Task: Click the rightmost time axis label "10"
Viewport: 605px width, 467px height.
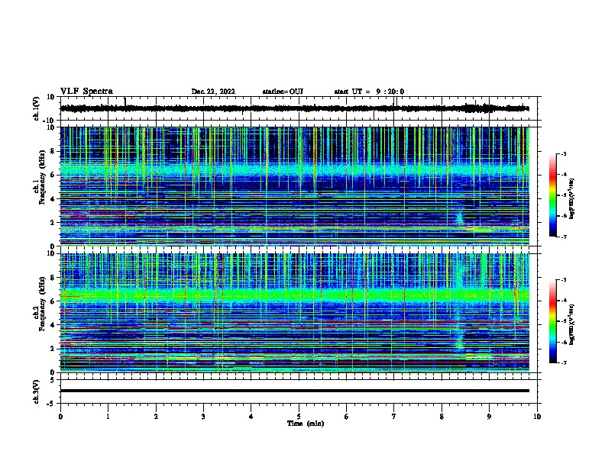Action: pos(537,417)
